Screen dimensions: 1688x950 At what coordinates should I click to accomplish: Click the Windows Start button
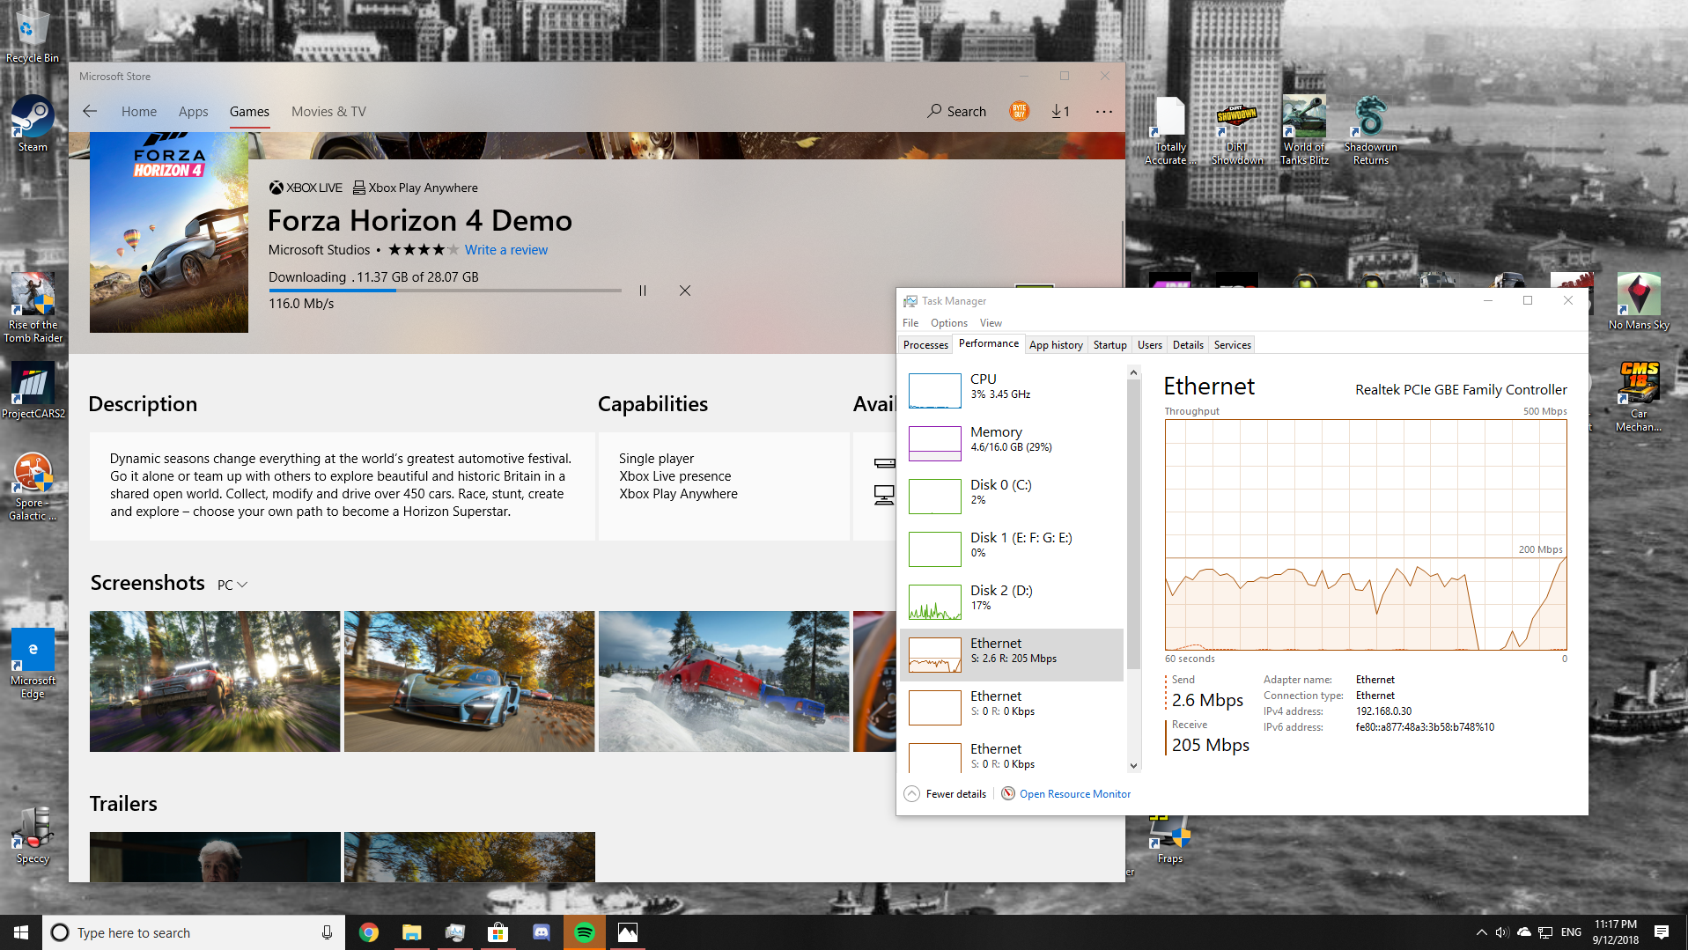(x=21, y=932)
